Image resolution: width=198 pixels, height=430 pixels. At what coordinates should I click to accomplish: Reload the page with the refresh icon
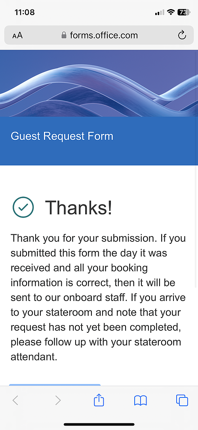click(182, 35)
